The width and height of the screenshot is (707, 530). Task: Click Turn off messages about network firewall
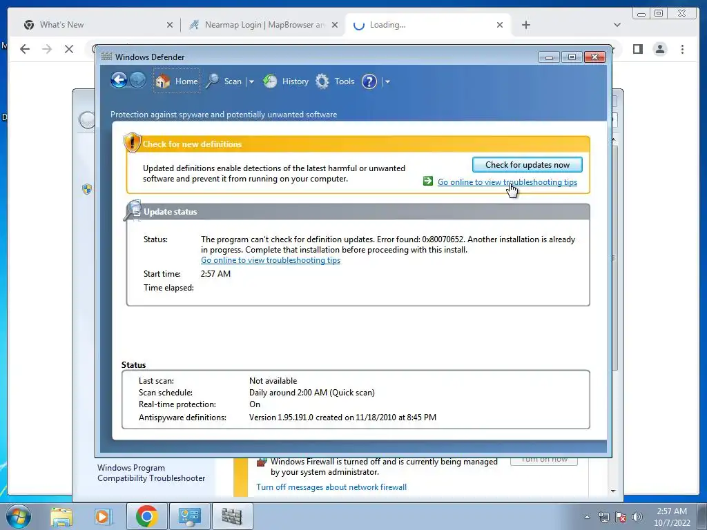coord(331,487)
